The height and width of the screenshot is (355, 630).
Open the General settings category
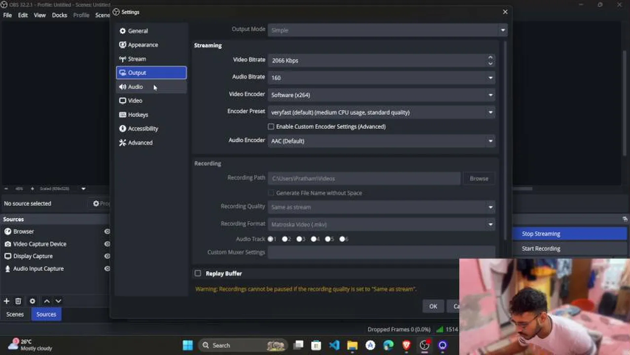(151, 31)
